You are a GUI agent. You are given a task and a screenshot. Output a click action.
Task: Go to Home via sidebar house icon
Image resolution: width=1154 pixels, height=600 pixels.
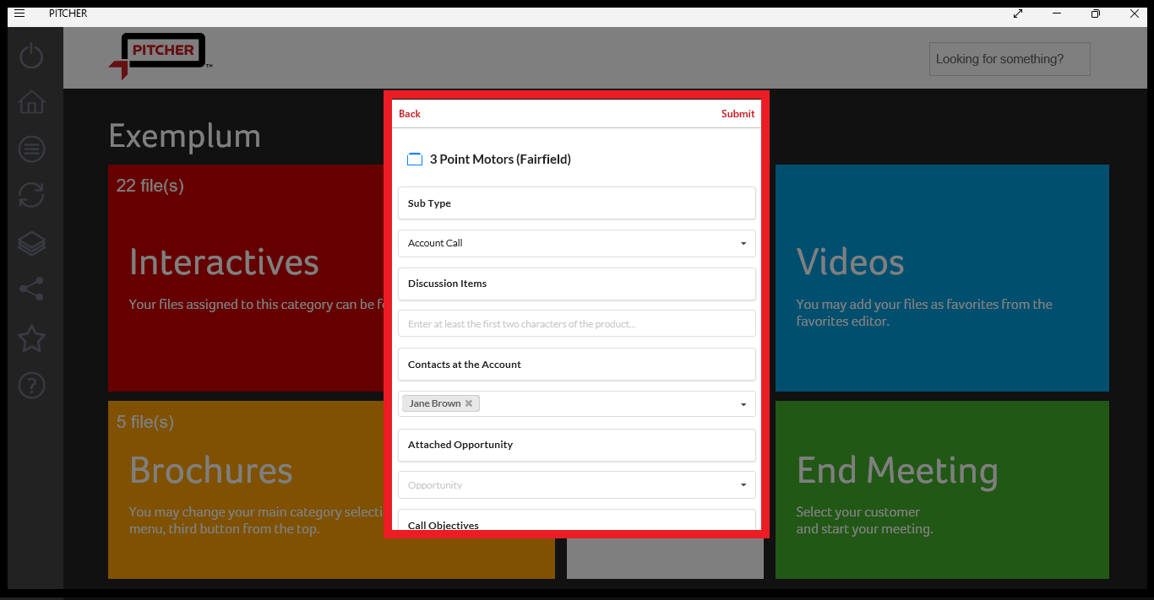tap(31, 102)
